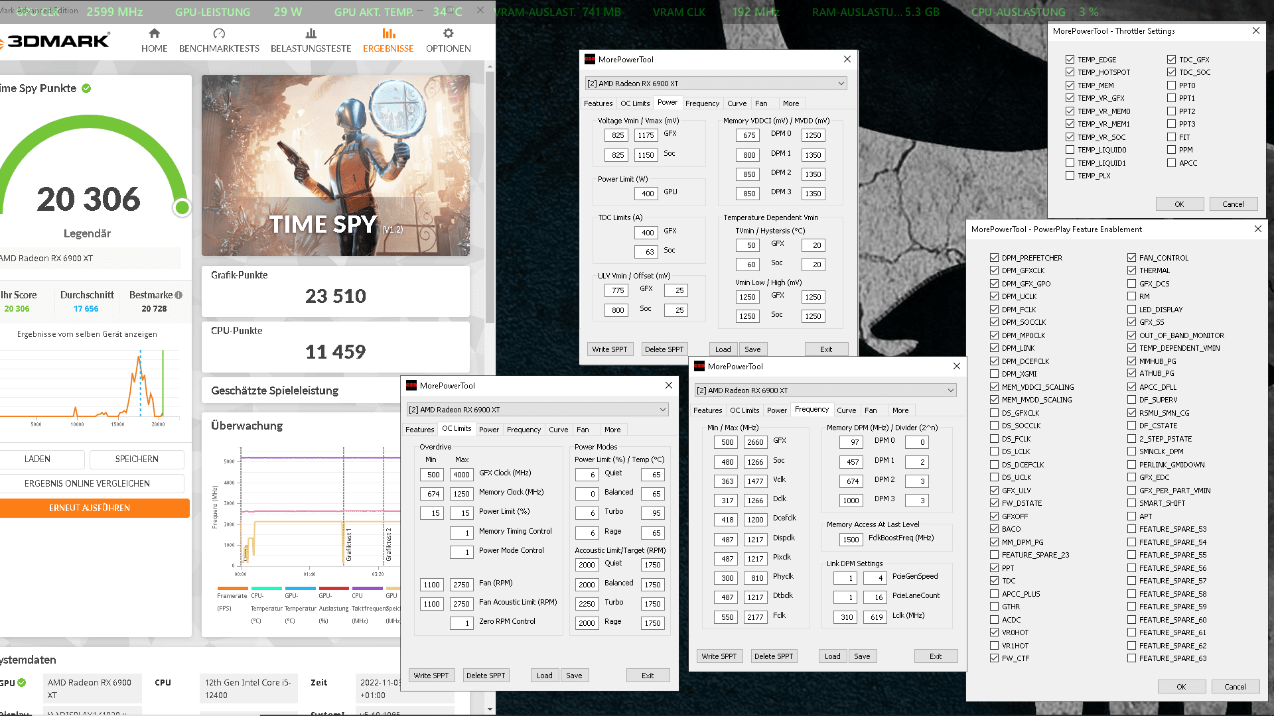This screenshot has height=716, width=1274.
Task: Click the info icon beside Bestmarke
Action: coord(178,295)
